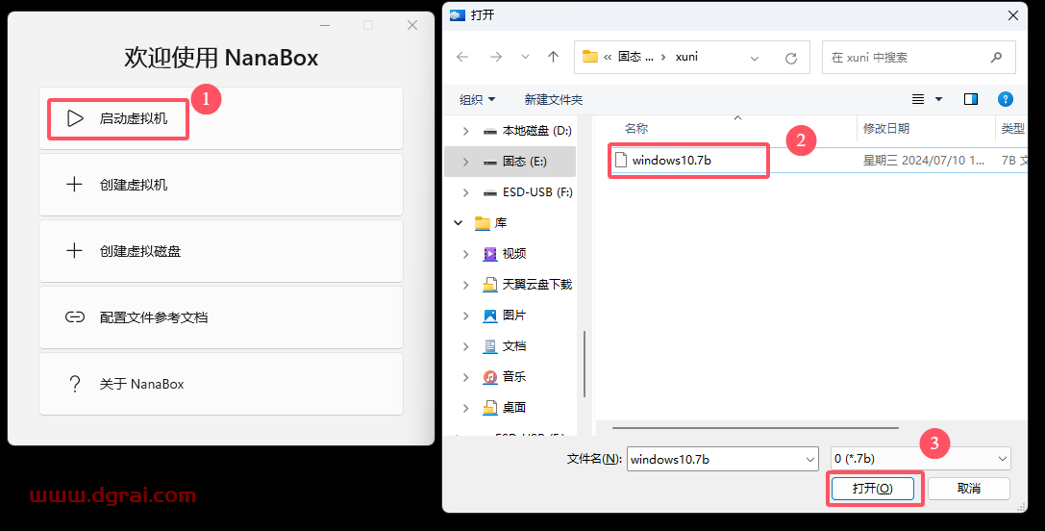The image size is (1045, 531).
Task: Open the blue help icon
Action: coord(1005,99)
